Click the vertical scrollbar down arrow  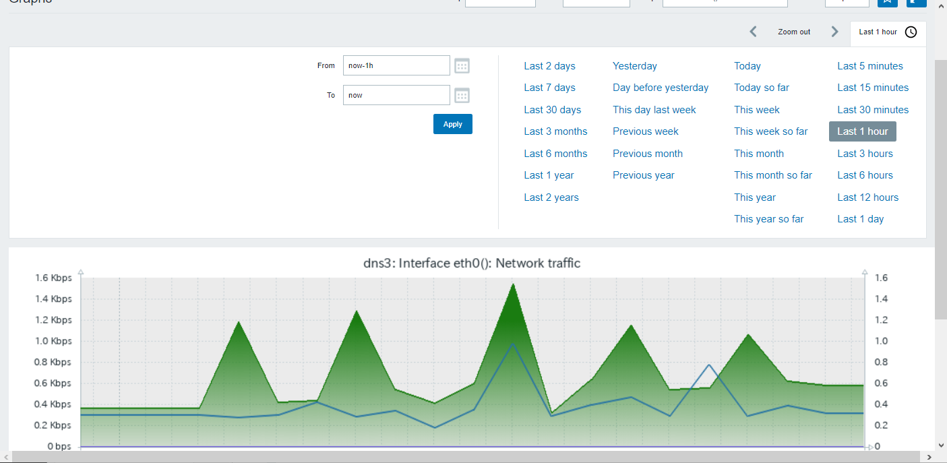point(941,445)
